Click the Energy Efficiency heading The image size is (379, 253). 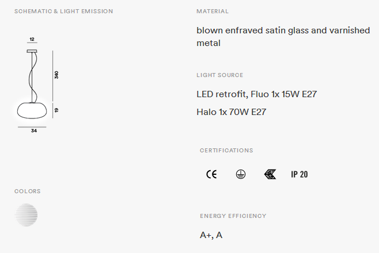[233, 216]
